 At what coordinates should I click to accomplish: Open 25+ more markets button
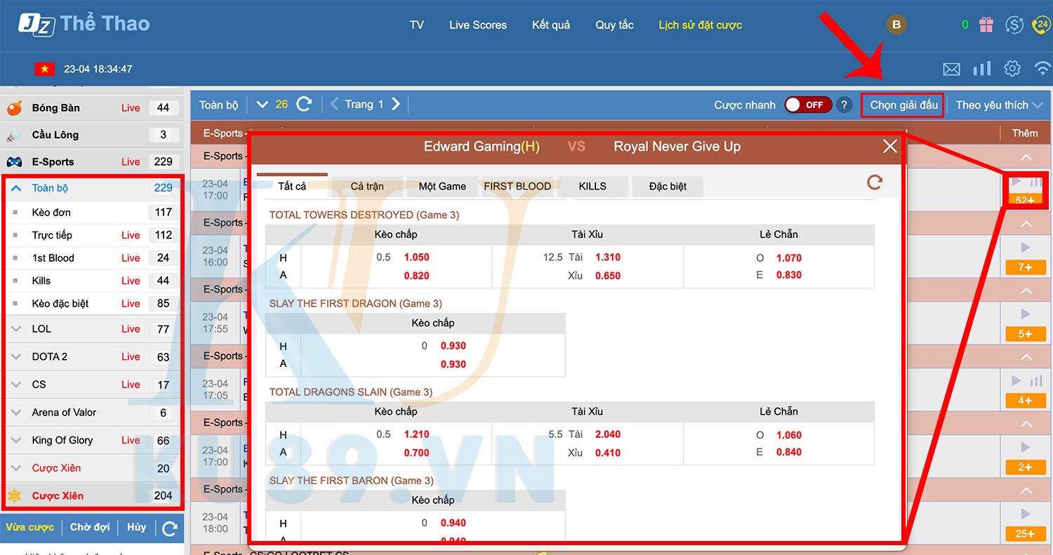point(1026,534)
